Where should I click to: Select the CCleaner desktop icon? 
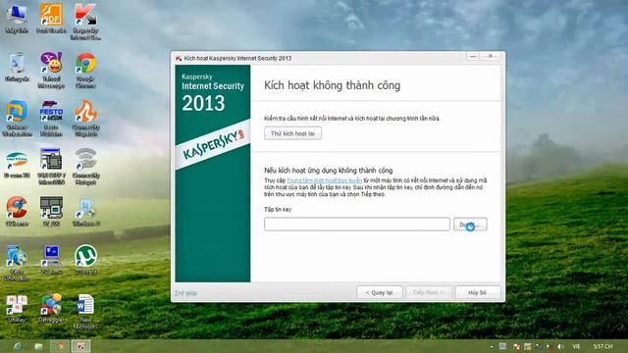click(17, 212)
